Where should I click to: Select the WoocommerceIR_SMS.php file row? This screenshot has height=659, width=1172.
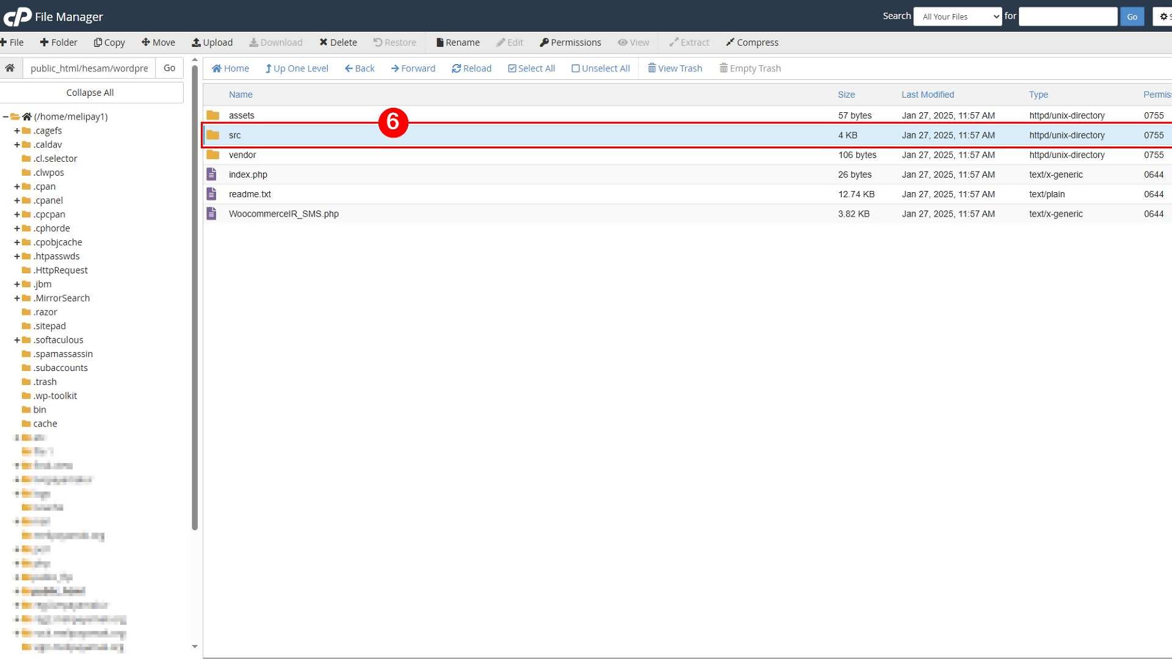[687, 214]
